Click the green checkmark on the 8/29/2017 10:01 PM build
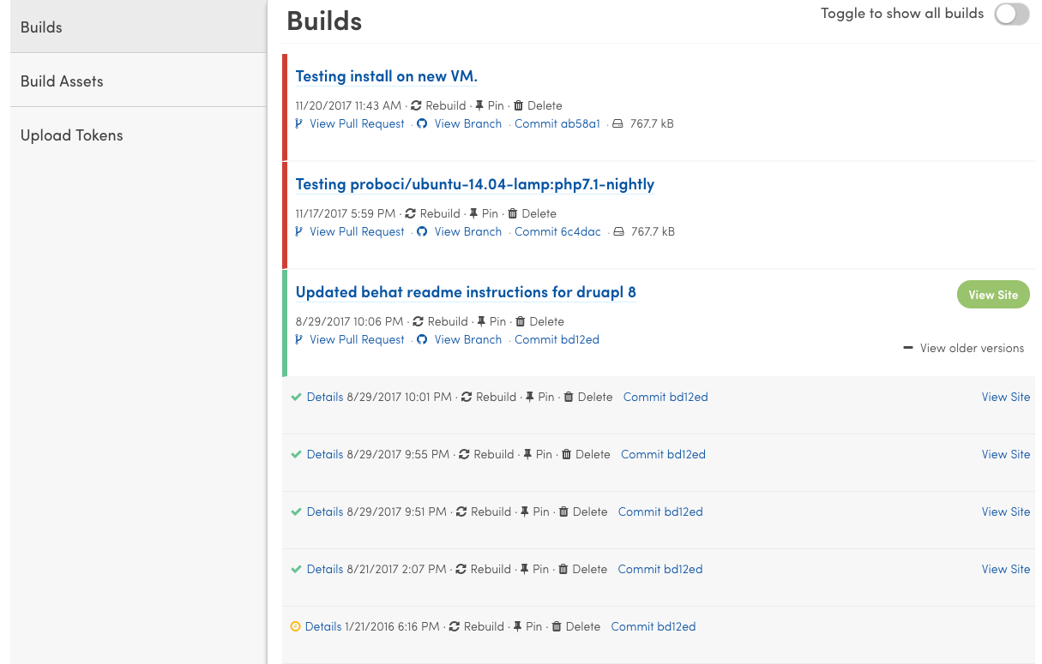Image resolution: width=1042 pixels, height=664 pixels. (296, 397)
